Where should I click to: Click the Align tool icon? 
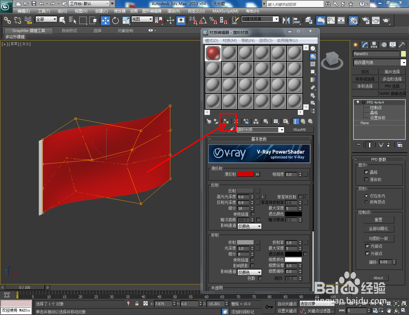pos(297,20)
